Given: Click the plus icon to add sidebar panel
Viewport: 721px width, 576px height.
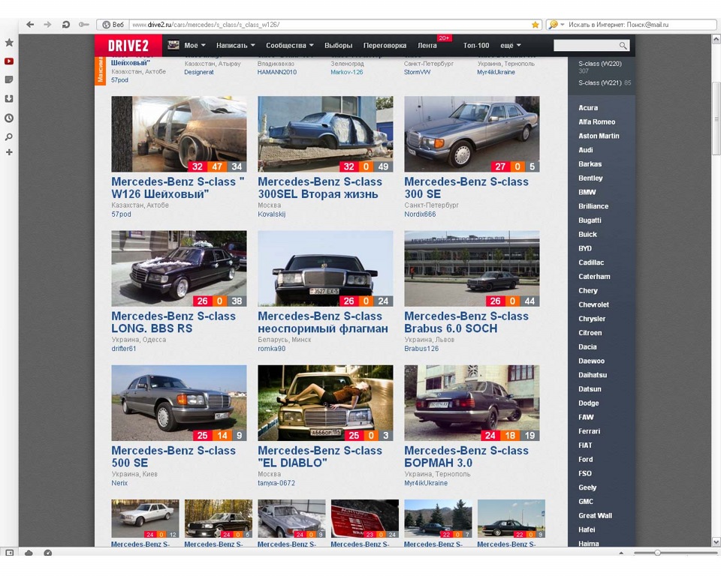Looking at the screenshot, I should pyautogui.click(x=9, y=152).
